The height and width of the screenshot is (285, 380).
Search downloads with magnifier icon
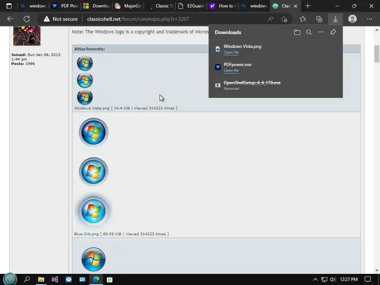pyautogui.click(x=309, y=32)
